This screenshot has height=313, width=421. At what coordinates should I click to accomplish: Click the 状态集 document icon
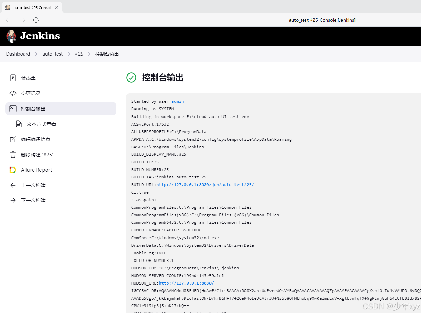coord(13,78)
